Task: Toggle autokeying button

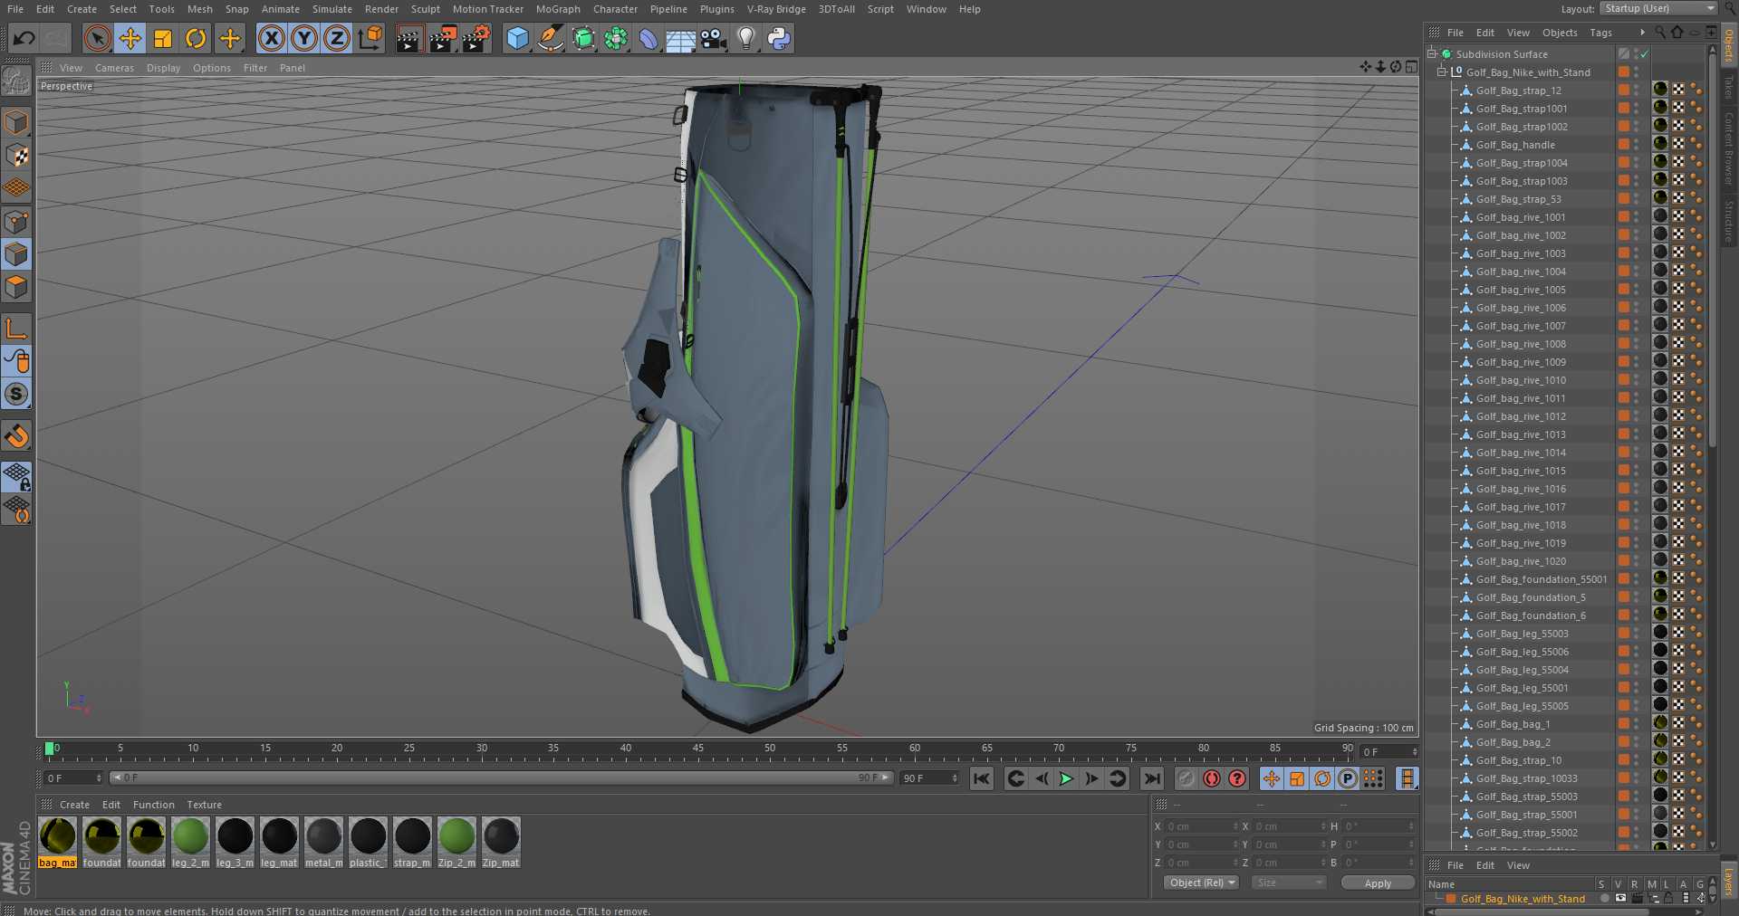Action: 1212,778
